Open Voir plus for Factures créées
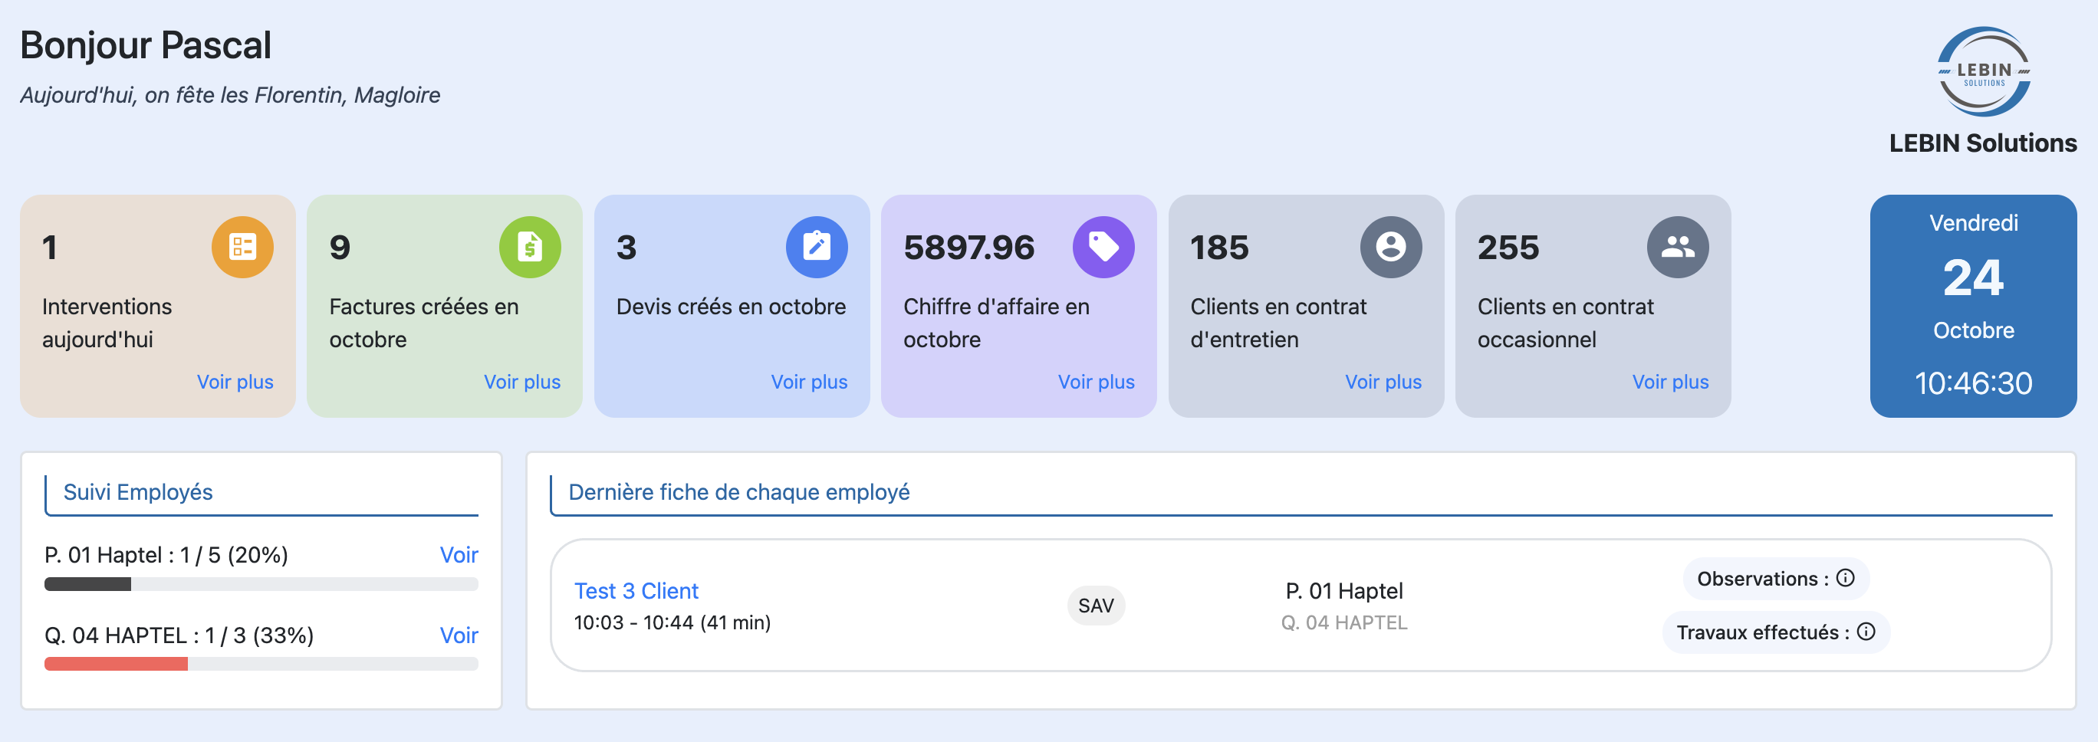Image resolution: width=2098 pixels, height=742 pixels. 521,382
